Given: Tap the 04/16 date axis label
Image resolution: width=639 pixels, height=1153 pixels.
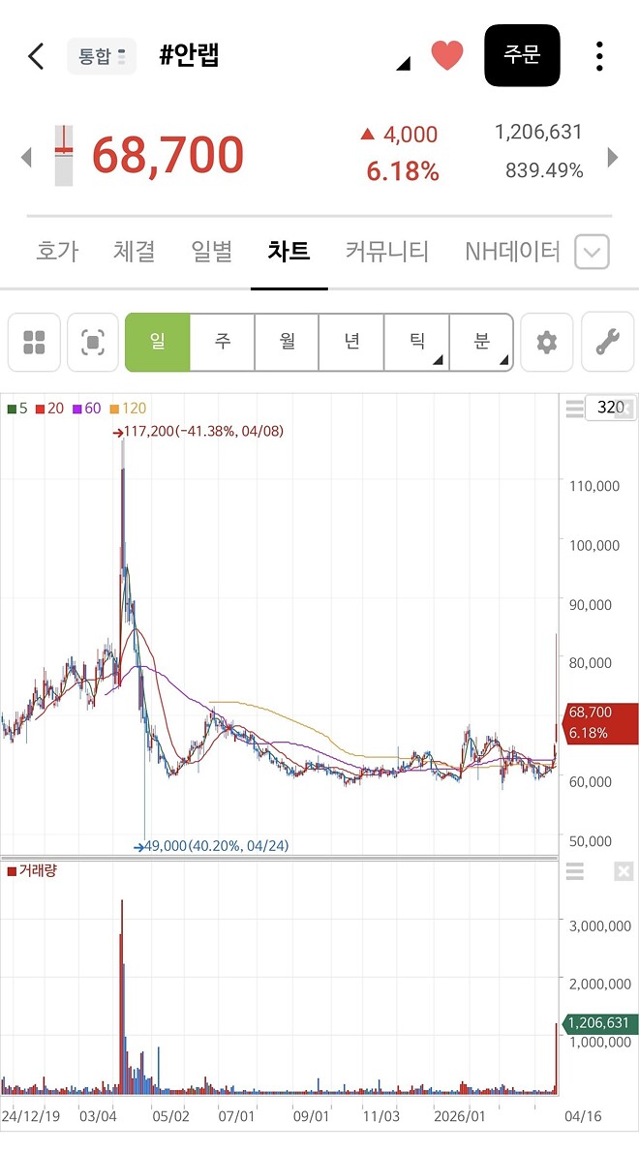Looking at the screenshot, I should point(583,1115).
